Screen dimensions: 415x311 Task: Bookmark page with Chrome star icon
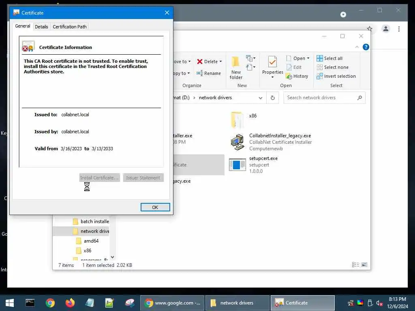370,29
